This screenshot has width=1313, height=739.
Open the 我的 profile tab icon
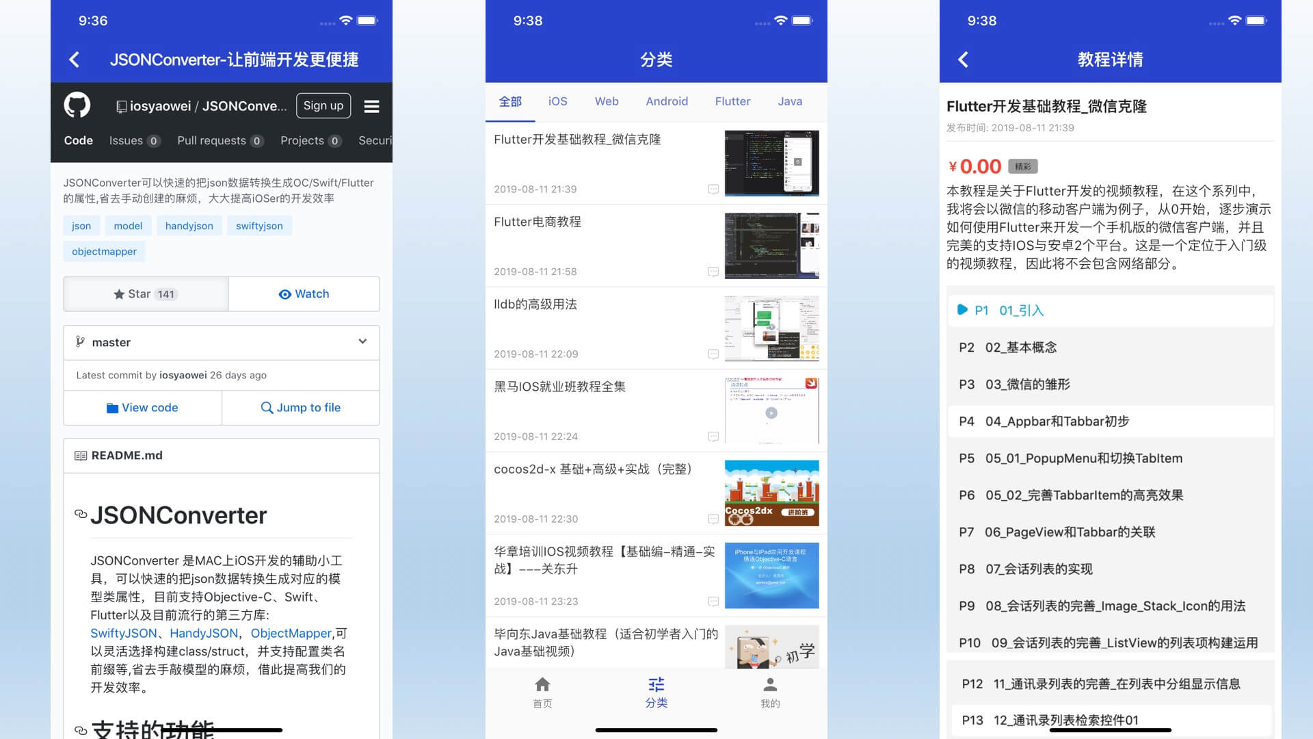click(770, 685)
